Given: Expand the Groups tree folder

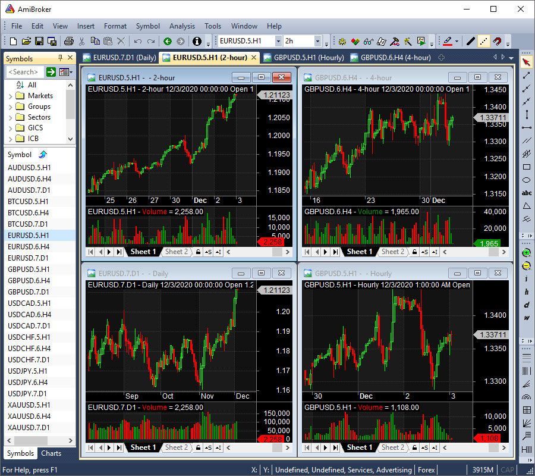Looking at the screenshot, I should 10,107.
